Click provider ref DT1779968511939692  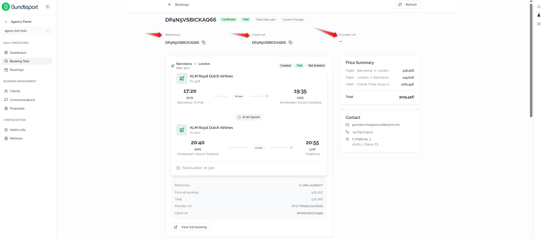(307, 206)
